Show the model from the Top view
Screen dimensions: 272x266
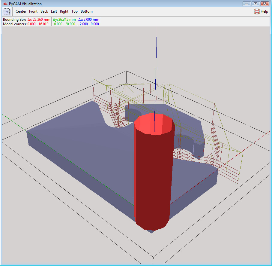pos(74,11)
